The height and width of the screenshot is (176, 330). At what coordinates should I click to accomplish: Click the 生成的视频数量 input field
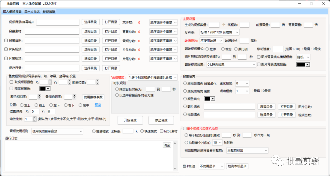(214, 25)
